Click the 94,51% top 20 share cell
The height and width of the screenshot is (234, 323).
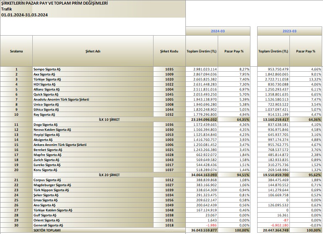point(234,175)
